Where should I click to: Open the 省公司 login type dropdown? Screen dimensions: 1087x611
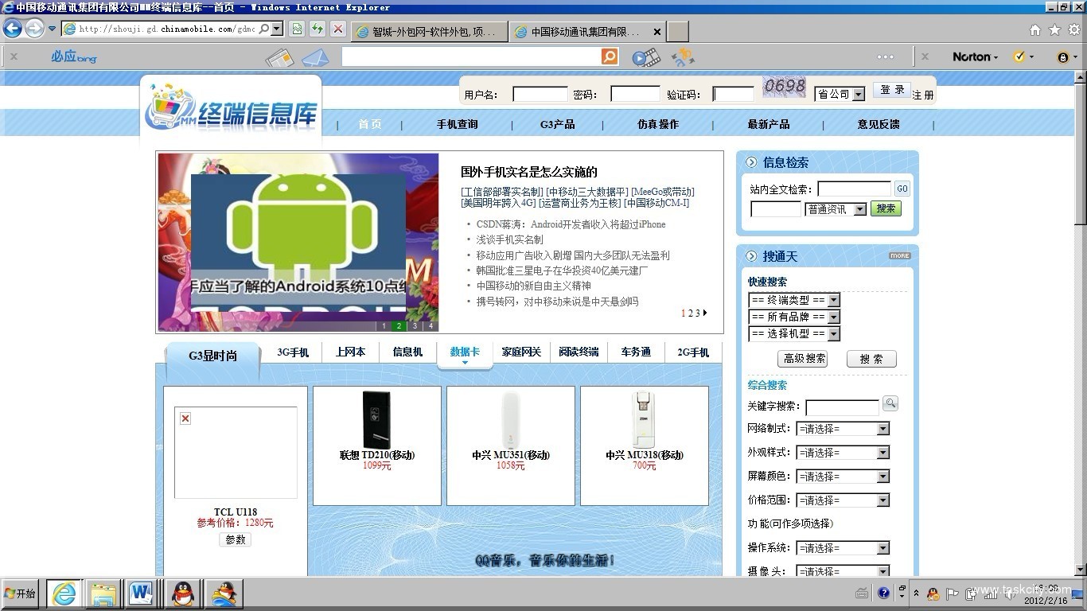tap(840, 94)
